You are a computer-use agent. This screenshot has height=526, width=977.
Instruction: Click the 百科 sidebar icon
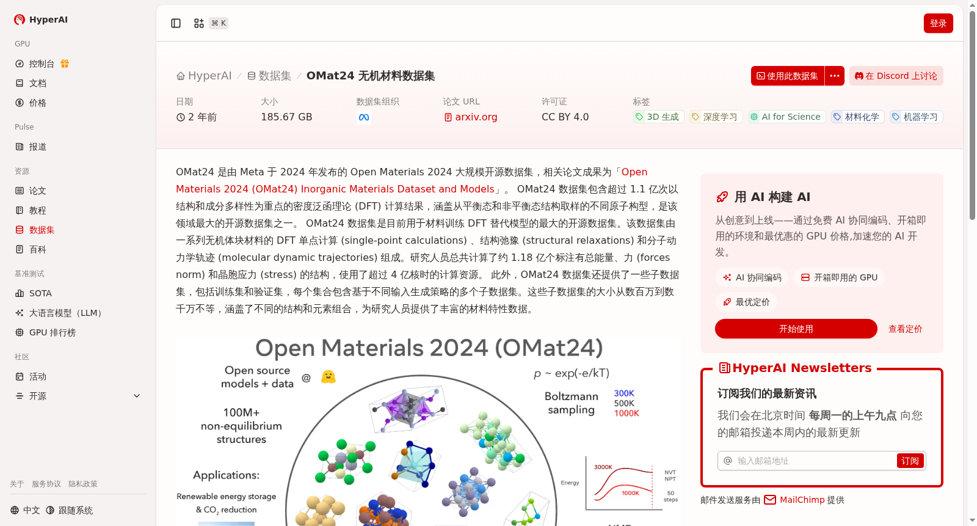(20, 249)
